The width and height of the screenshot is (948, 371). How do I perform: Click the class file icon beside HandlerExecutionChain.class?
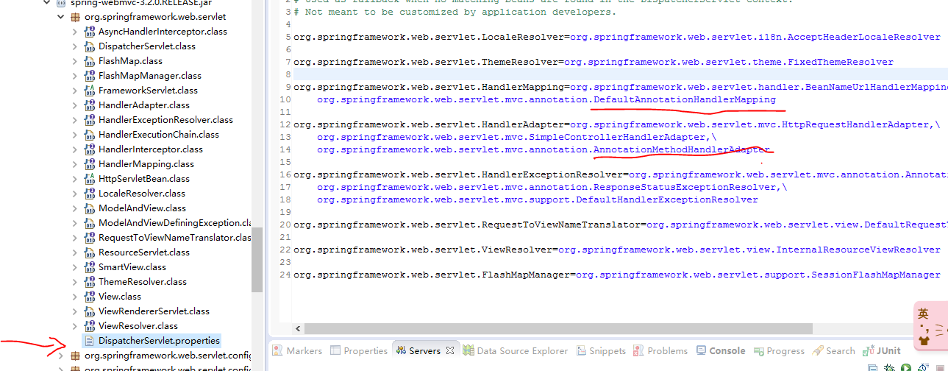coord(90,135)
